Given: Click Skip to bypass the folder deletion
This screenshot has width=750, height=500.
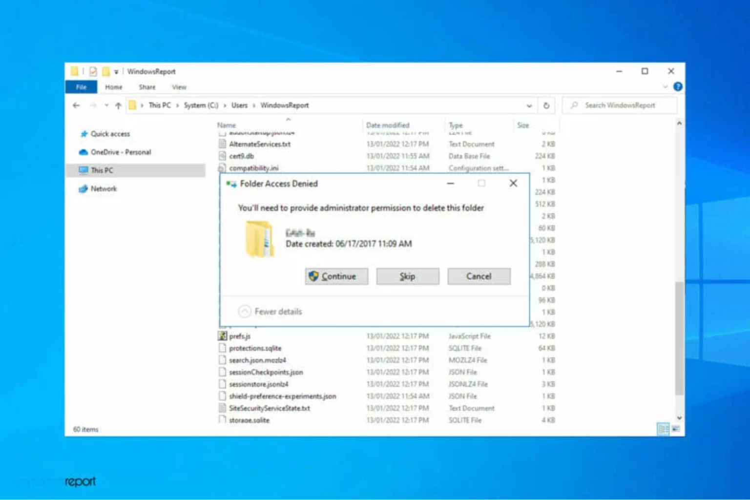Looking at the screenshot, I should tap(407, 276).
